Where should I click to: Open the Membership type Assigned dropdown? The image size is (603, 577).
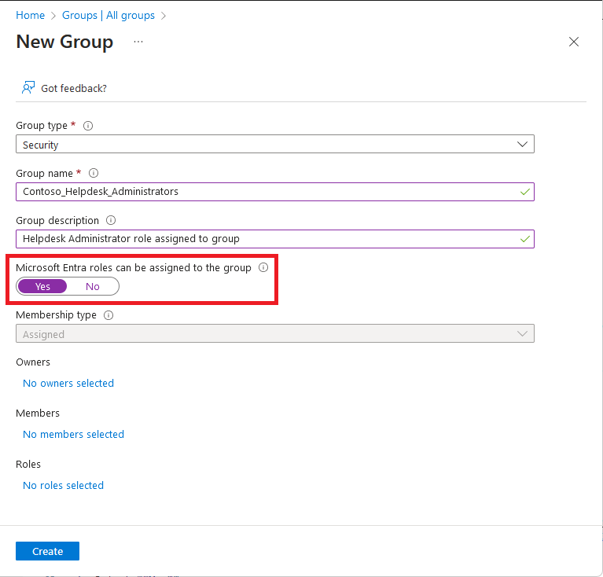pos(275,333)
